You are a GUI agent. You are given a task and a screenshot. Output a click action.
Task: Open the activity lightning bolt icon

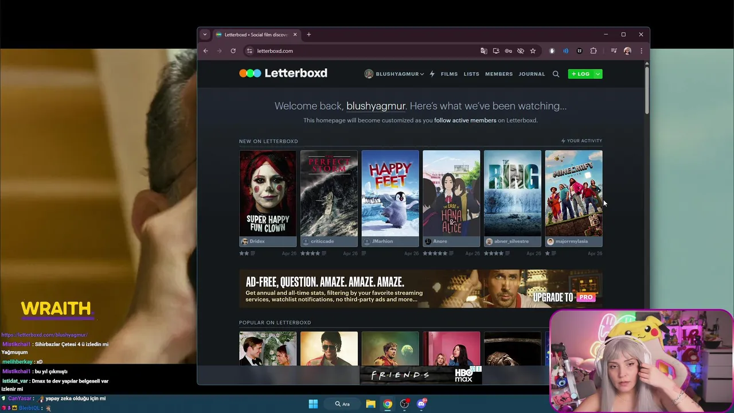pyautogui.click(x=432, y=74)
